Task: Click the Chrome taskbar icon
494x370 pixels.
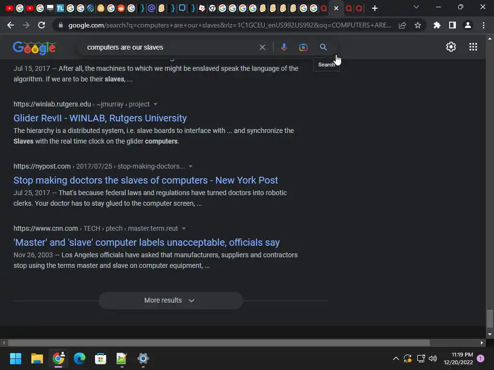Action: [58, 358]
